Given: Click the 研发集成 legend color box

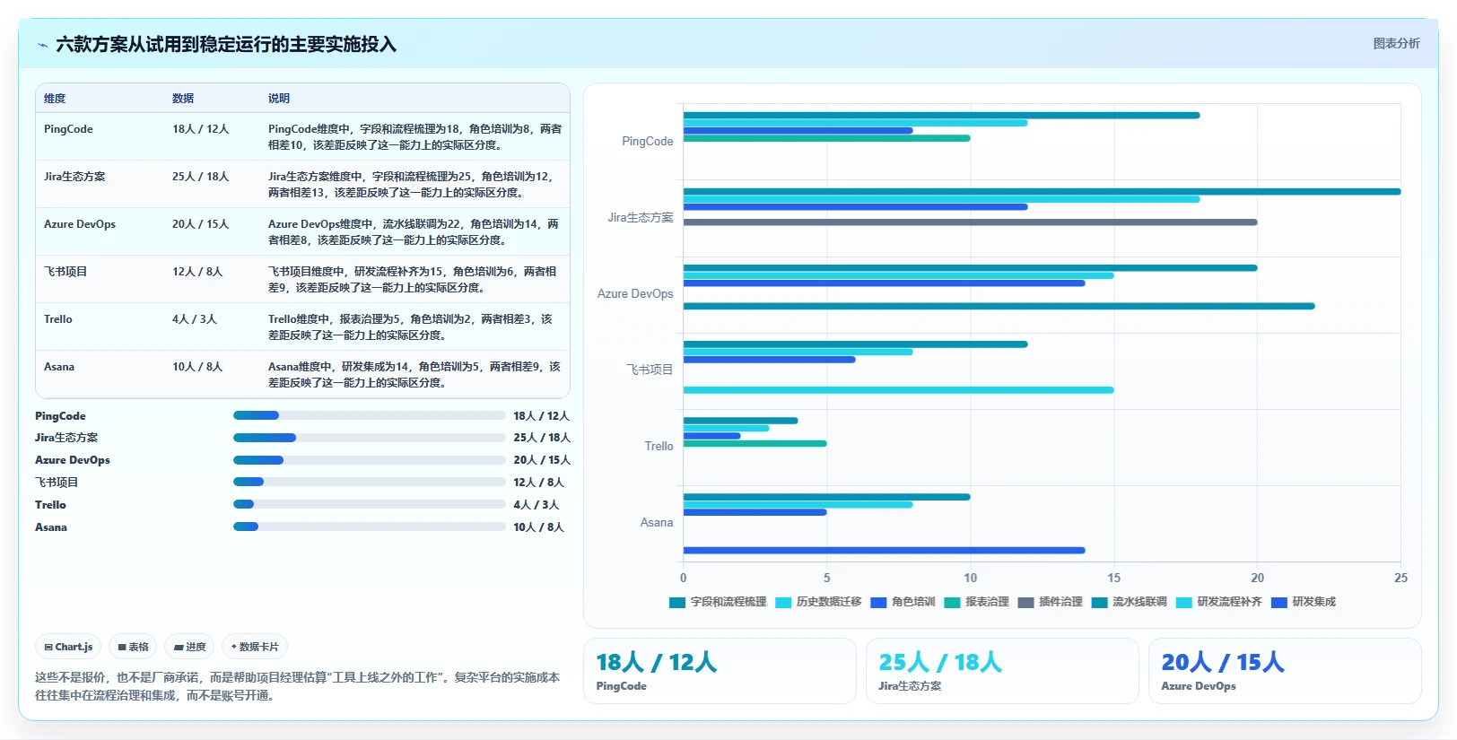Looking at the screenshot, I should tap(1278, 603).
